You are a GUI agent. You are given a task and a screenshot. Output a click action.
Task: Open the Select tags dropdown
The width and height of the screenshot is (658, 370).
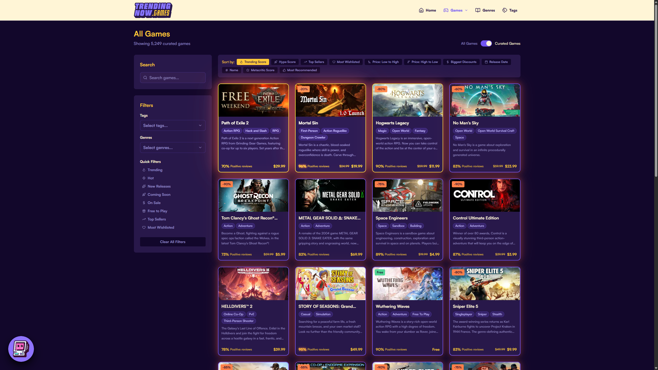click(173, 125)
